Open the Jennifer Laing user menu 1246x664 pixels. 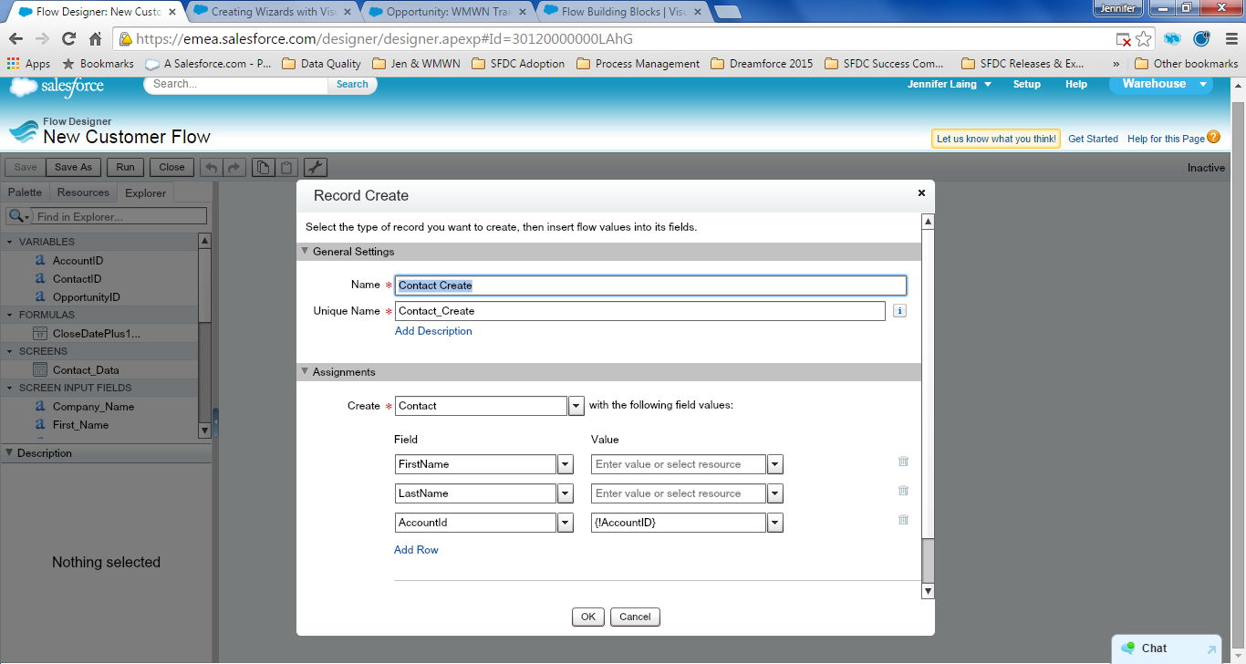950,84
